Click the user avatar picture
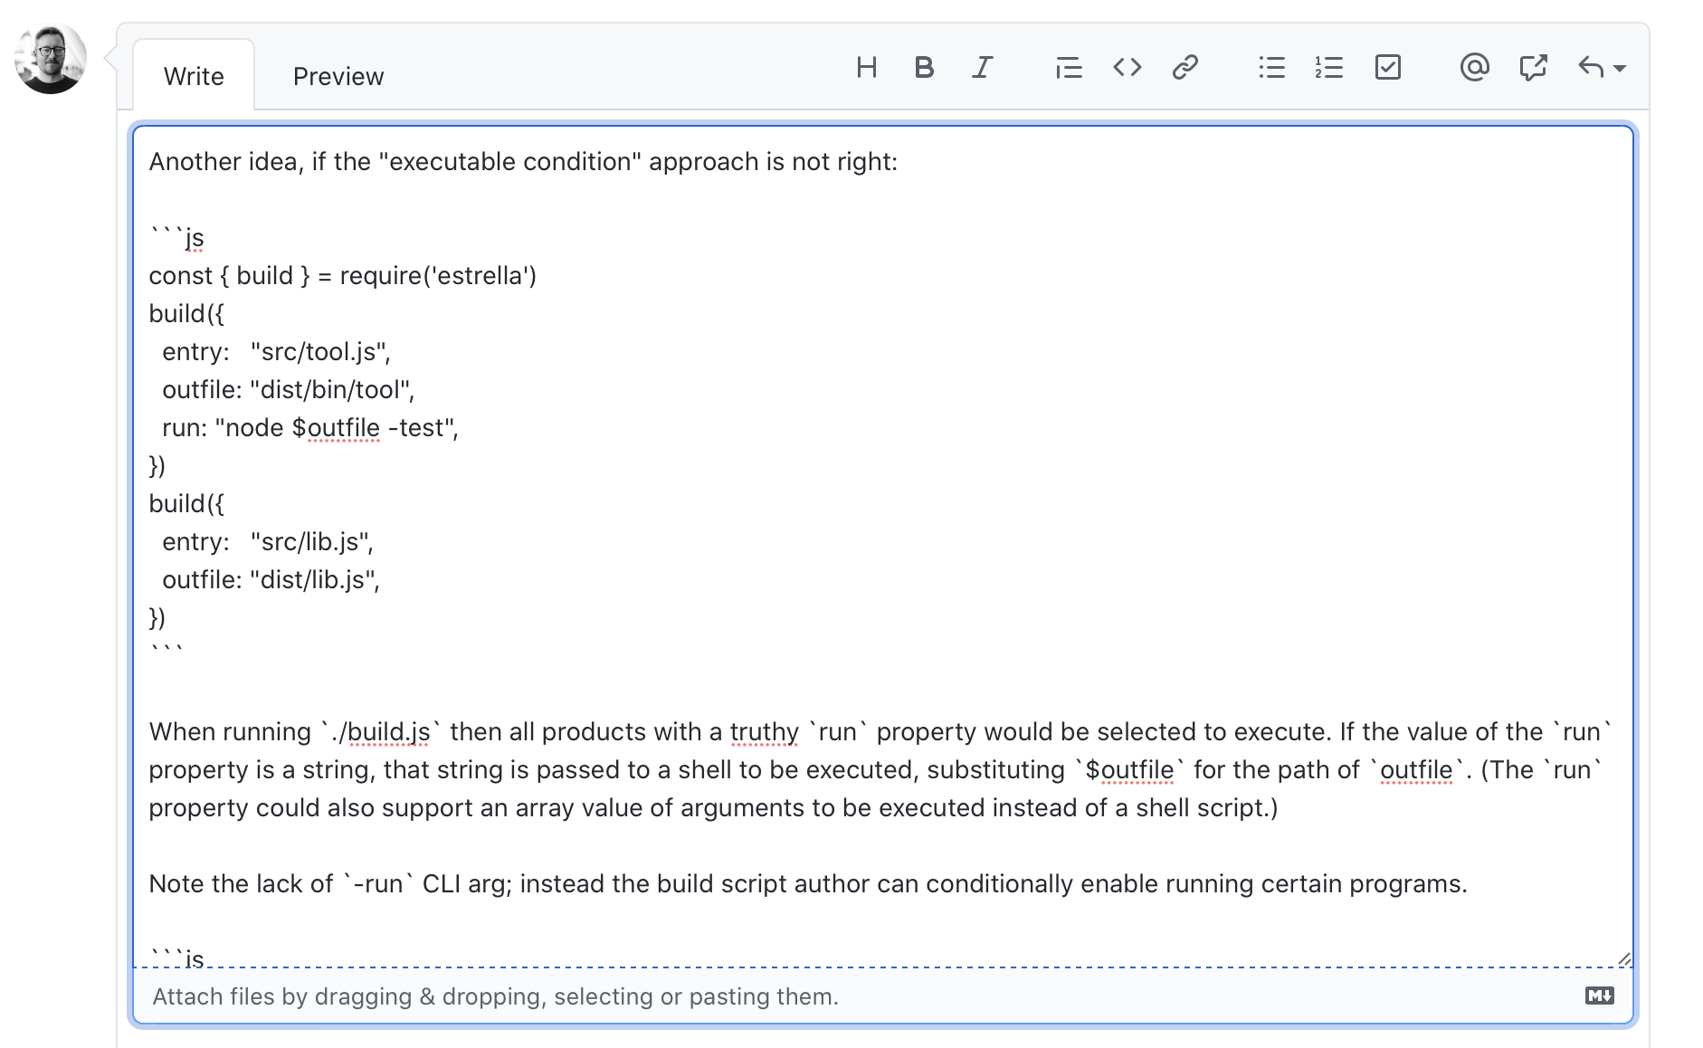1703x1048 pixels. 51,58
